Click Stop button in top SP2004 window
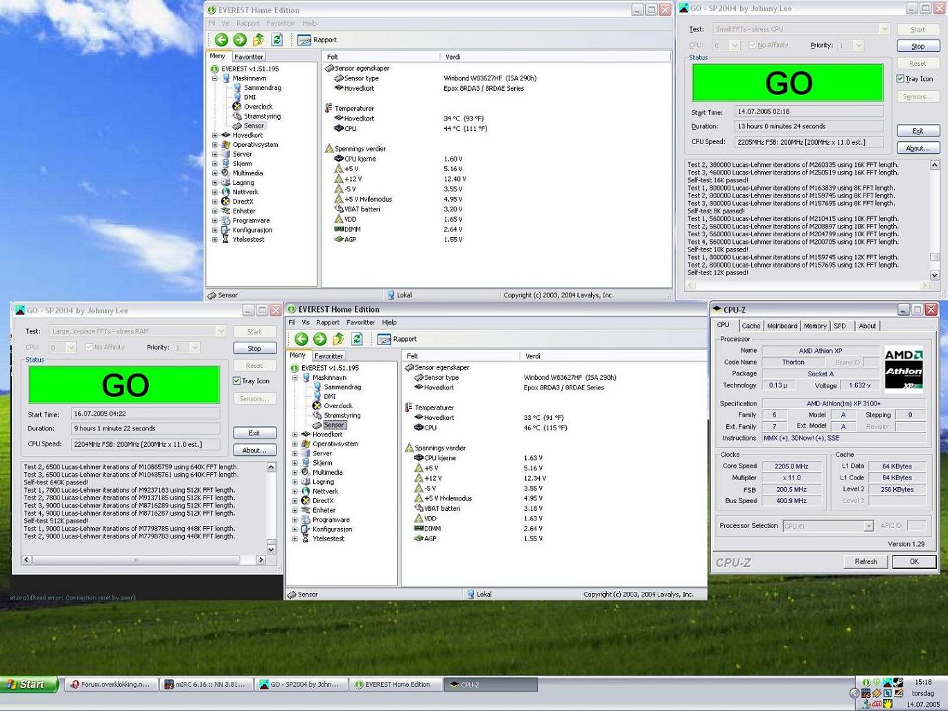This screenshot has height=711, width=948. tap(918, 46)
